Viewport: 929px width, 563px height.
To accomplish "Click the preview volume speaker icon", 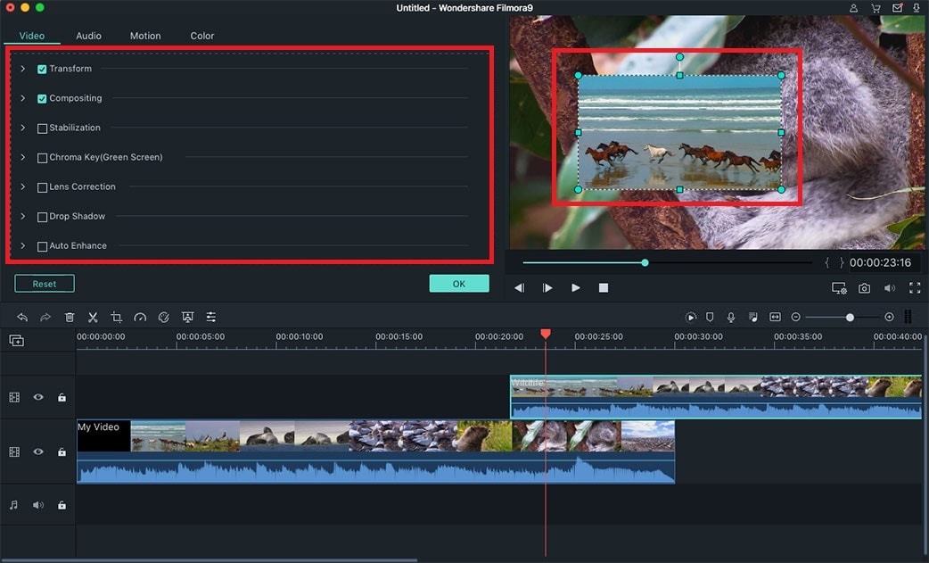I will [890, 288].
